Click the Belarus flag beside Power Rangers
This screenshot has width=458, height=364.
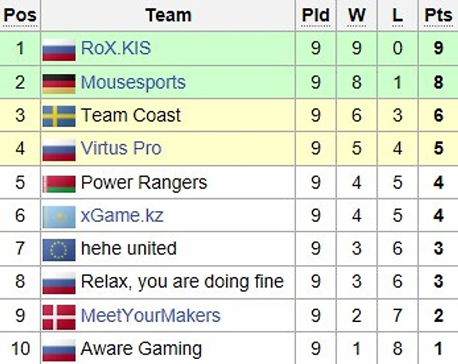(x=59, y=184)
